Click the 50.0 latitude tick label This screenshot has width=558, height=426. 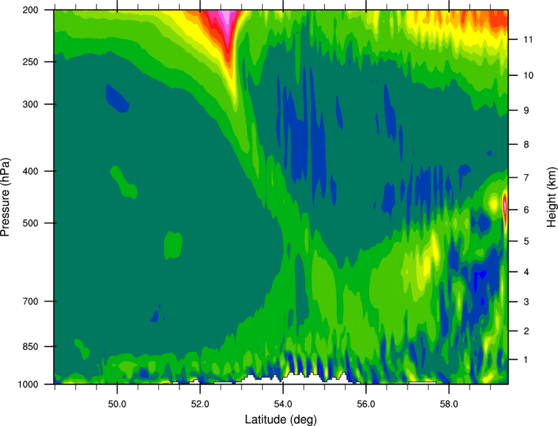pos(117,404)
